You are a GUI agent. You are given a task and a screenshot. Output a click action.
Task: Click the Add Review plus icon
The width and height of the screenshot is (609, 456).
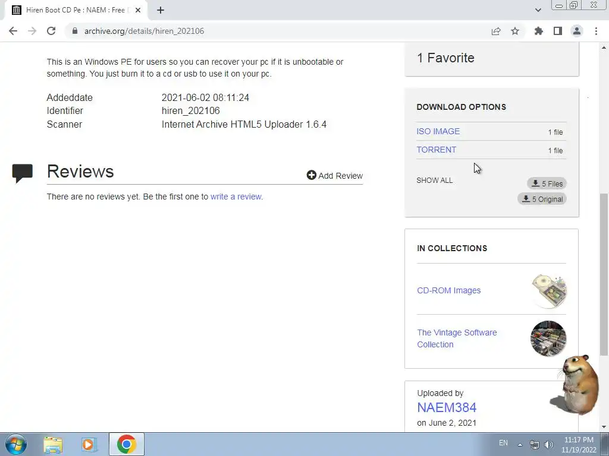(x=312, y=175)
